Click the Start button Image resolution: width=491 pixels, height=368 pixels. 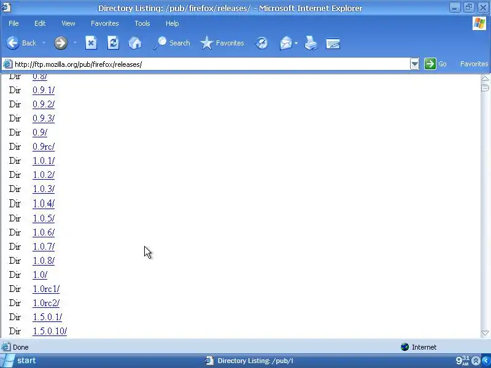click(19, 361)
